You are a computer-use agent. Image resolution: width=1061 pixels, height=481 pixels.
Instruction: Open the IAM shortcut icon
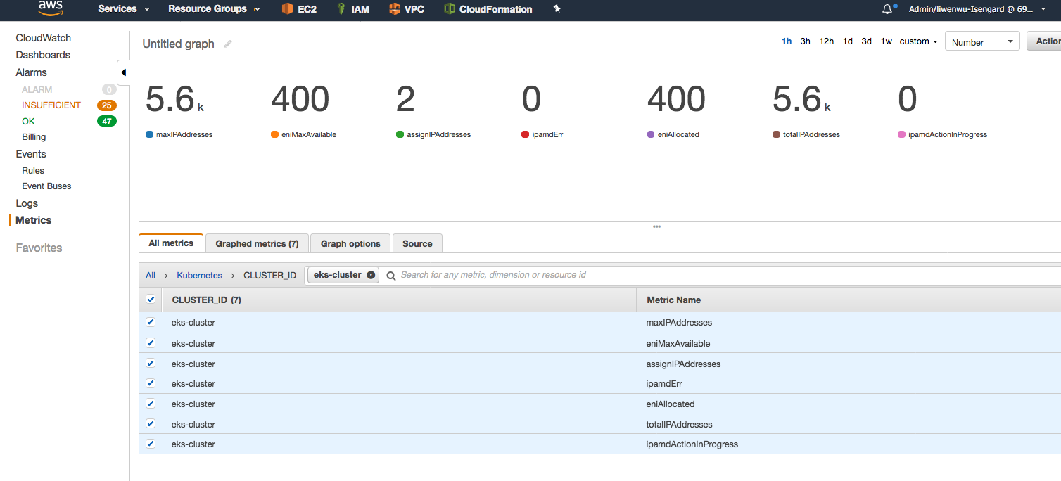click(x=341, y=9)
